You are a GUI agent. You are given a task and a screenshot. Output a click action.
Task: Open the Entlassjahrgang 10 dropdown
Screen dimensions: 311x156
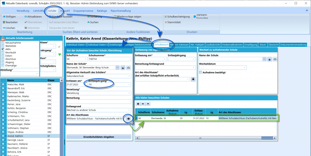click(x=129, y=85)
